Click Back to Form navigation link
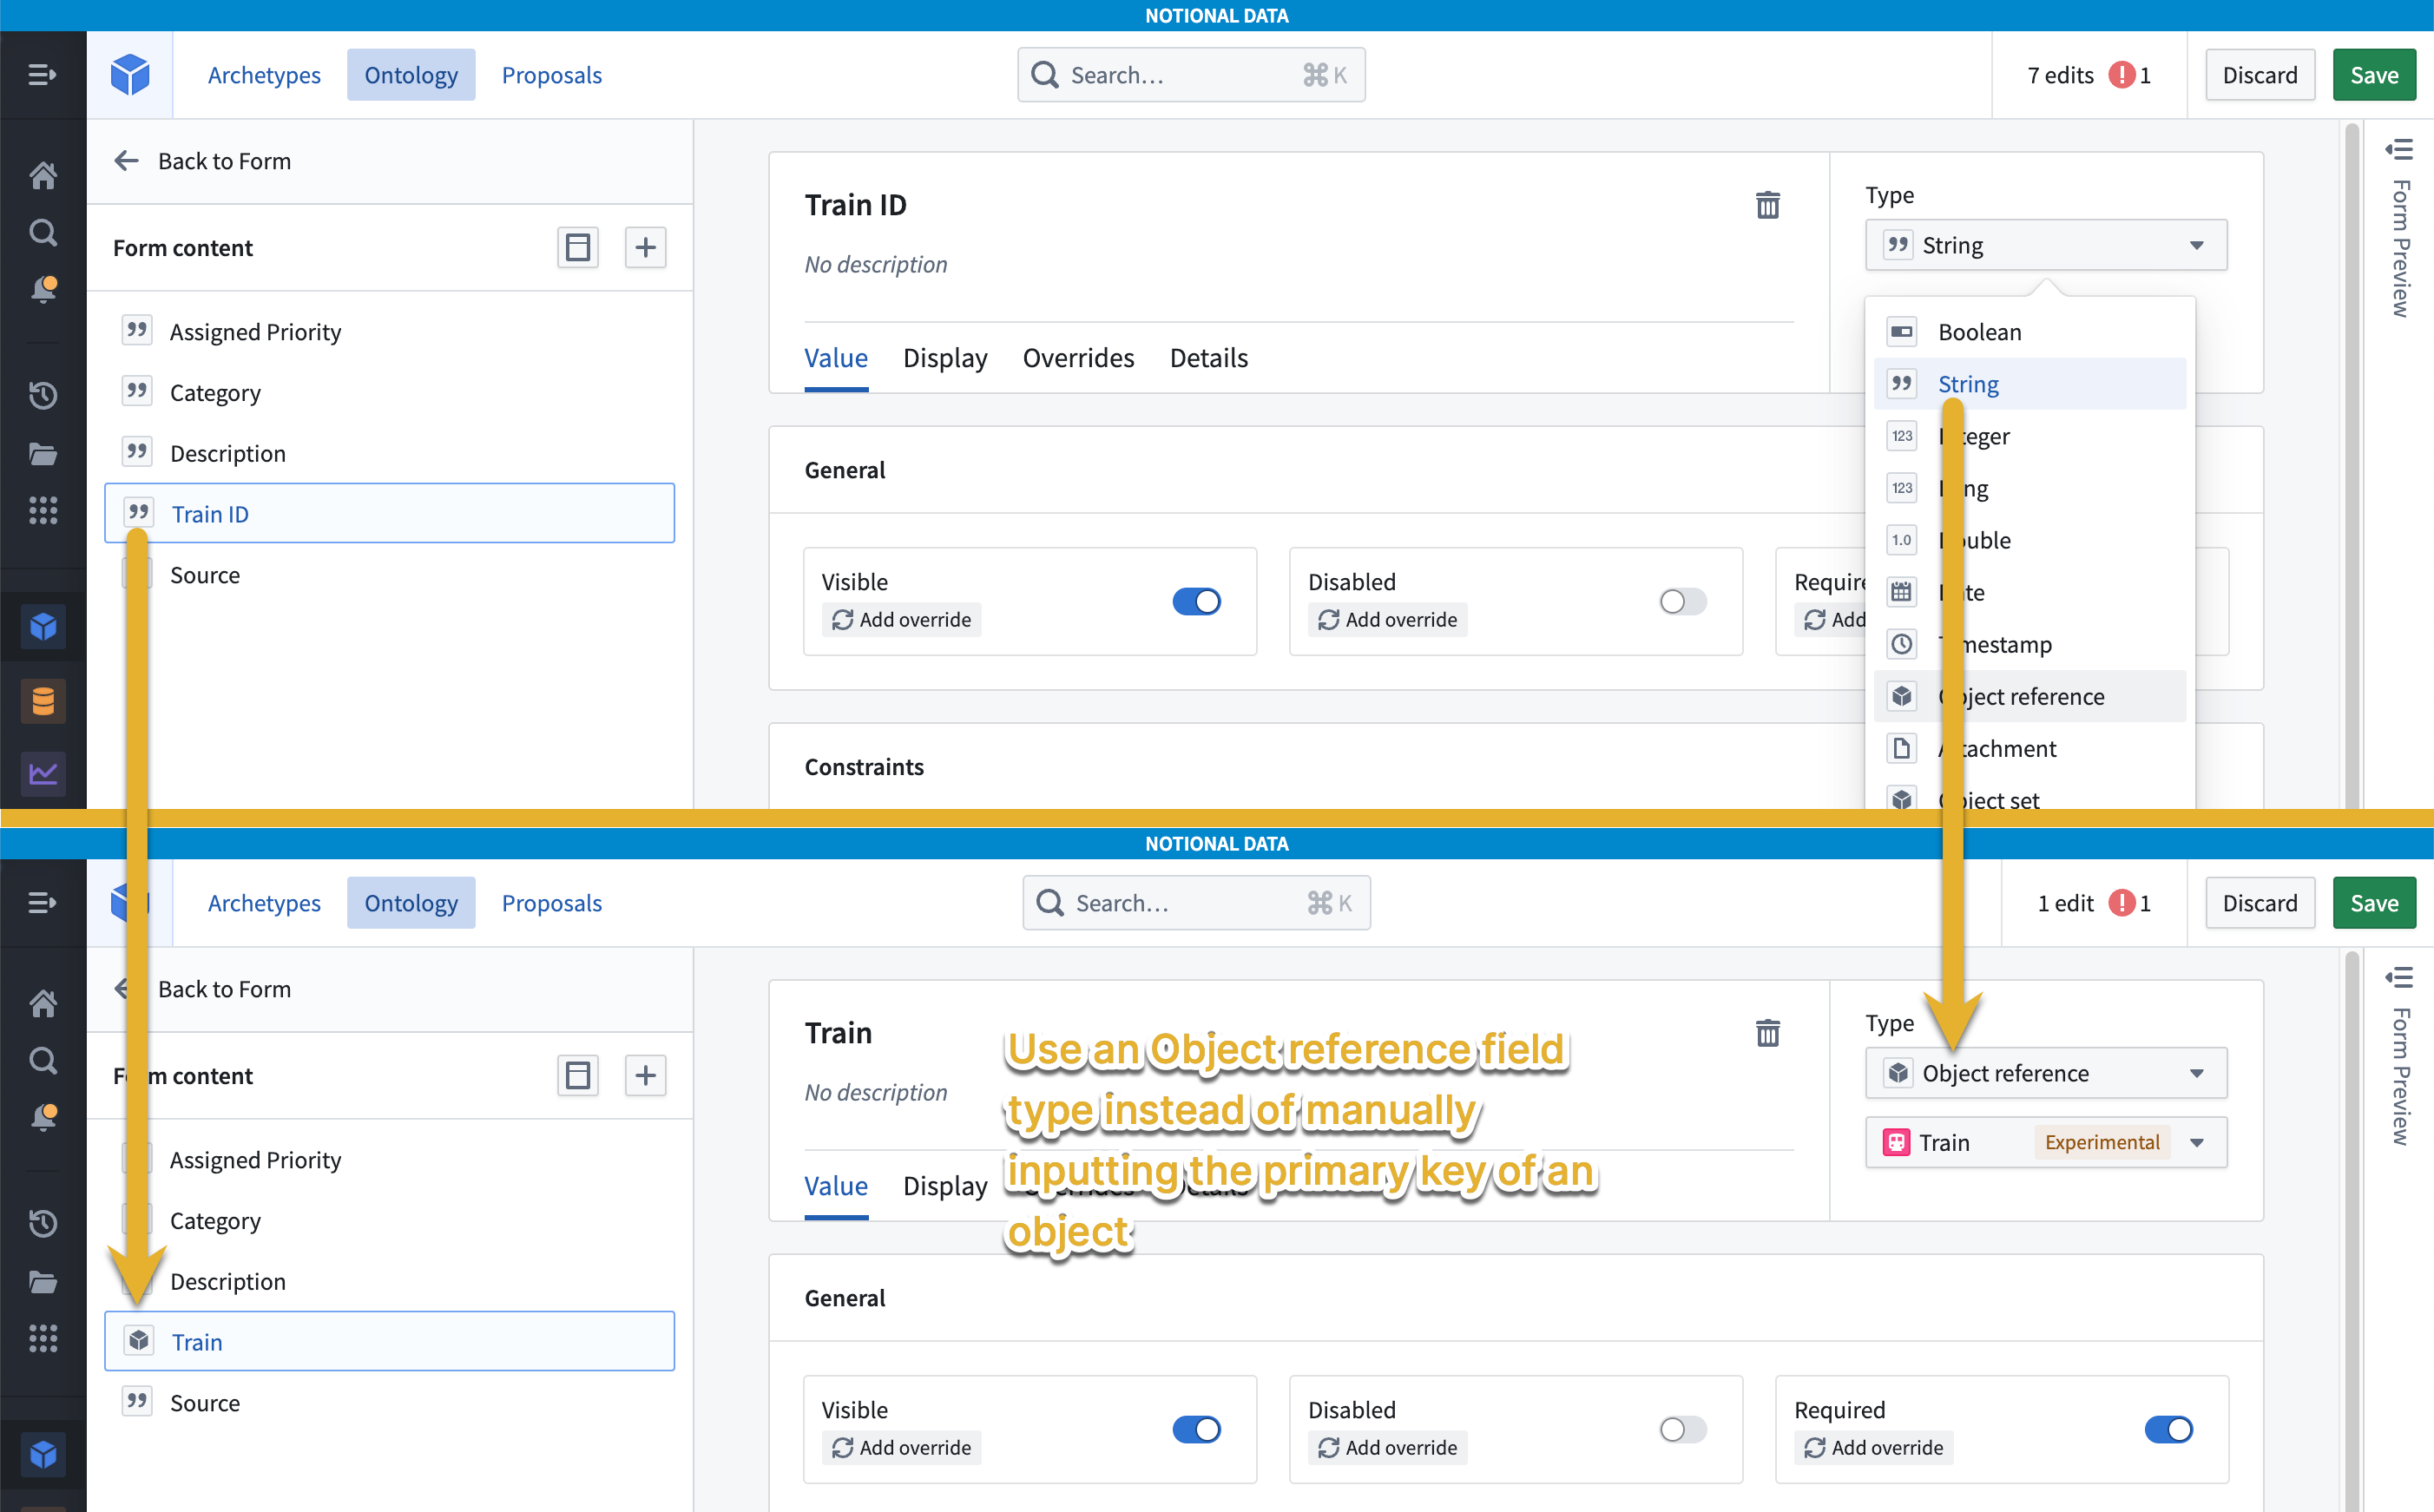 click(x=227, y=159)
